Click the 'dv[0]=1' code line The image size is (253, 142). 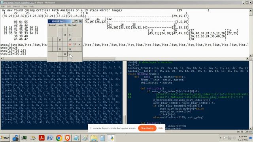[134, 65]
